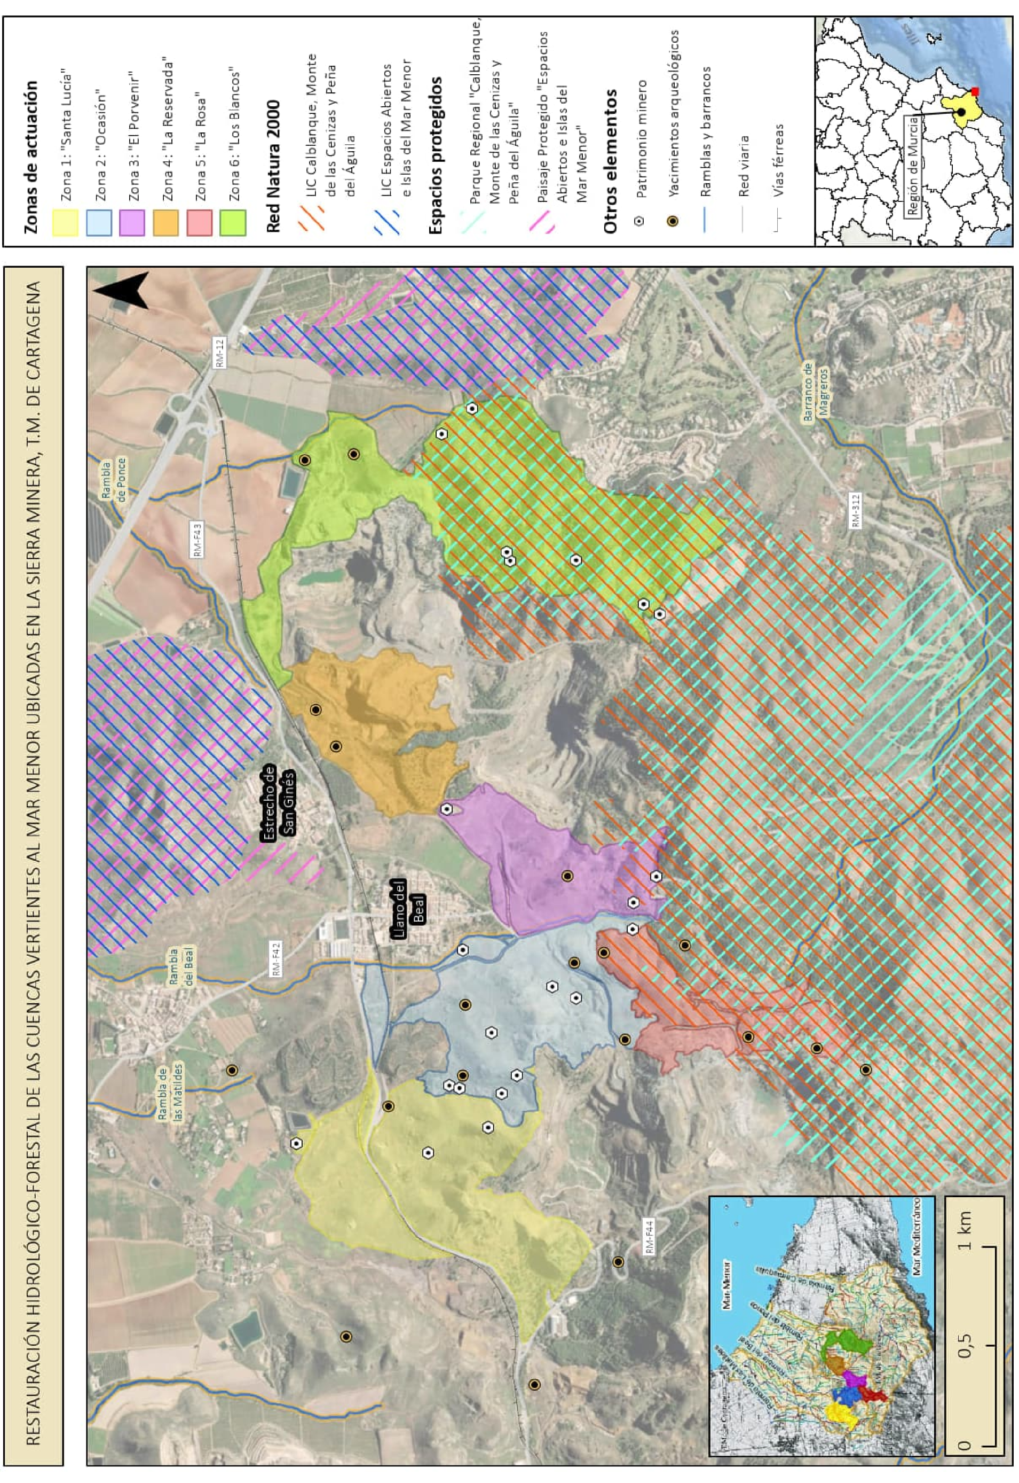Click the legend text 'Zona 5: "La Rosa"'
1019x1483 pixels.
pyautogui.click(x=200, y=147)
